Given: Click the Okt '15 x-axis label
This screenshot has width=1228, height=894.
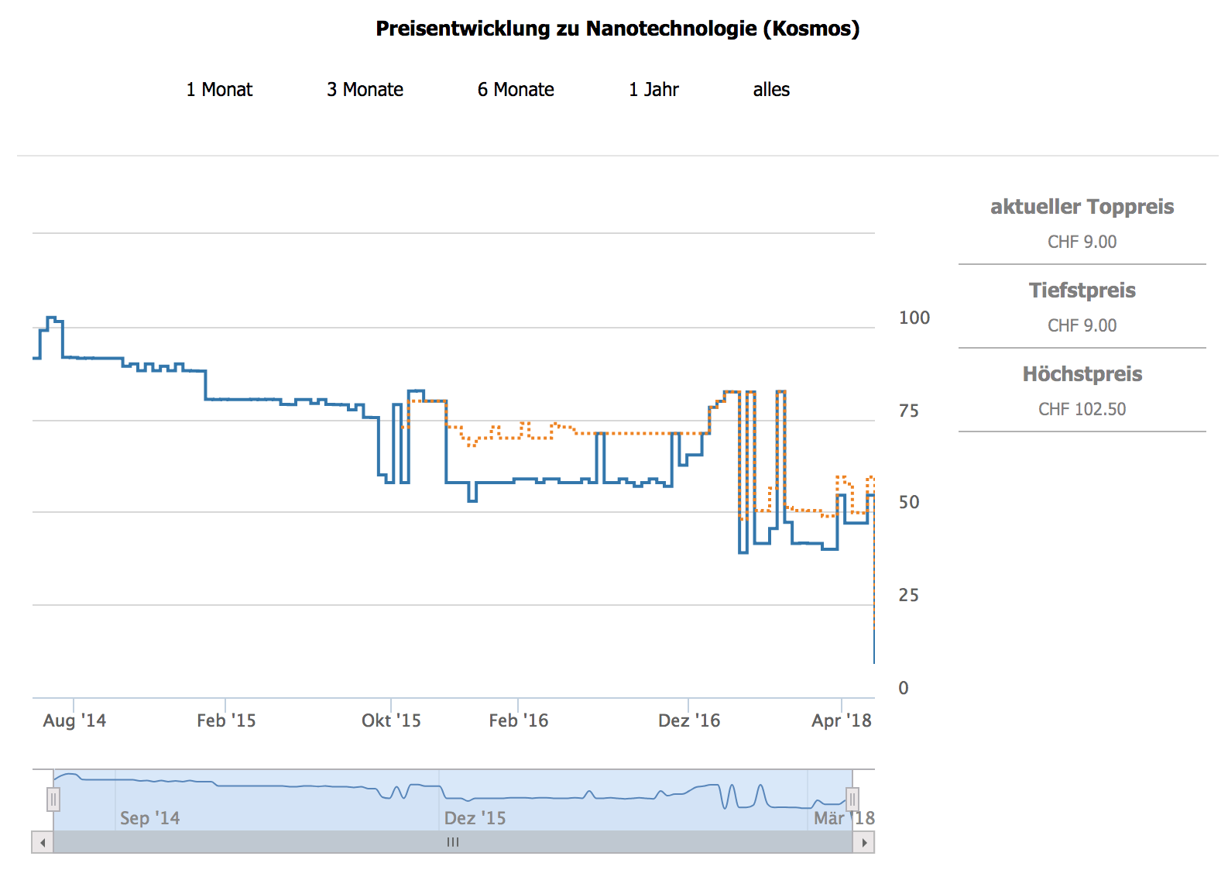Looking at the screenshot, I should pos(391,720).
